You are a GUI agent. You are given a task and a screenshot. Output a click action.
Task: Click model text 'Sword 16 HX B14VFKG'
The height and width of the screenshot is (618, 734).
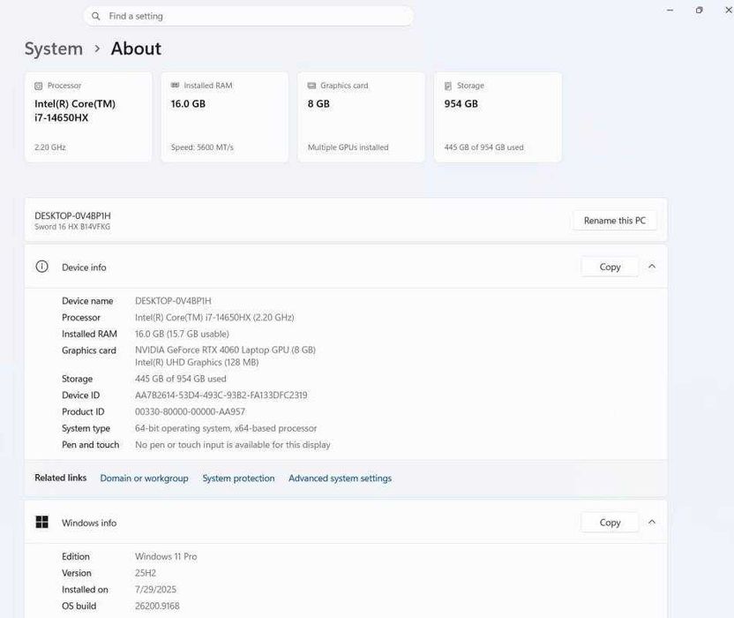(72, 227)
